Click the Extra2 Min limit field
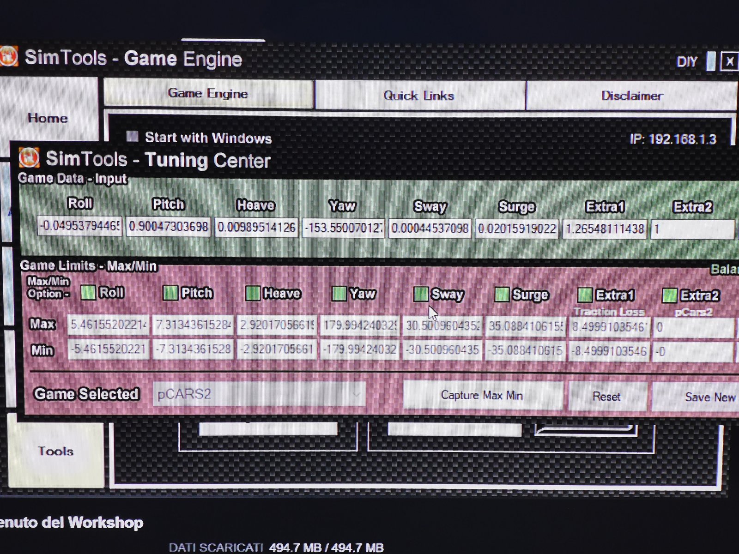 tap(694, 352)
